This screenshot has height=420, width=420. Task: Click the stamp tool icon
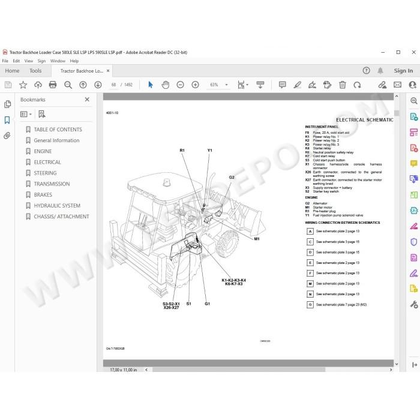pyautogui.click(x=327, y=85)
